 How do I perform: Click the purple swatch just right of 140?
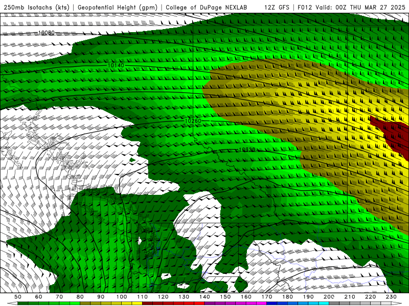pos(210,303)
